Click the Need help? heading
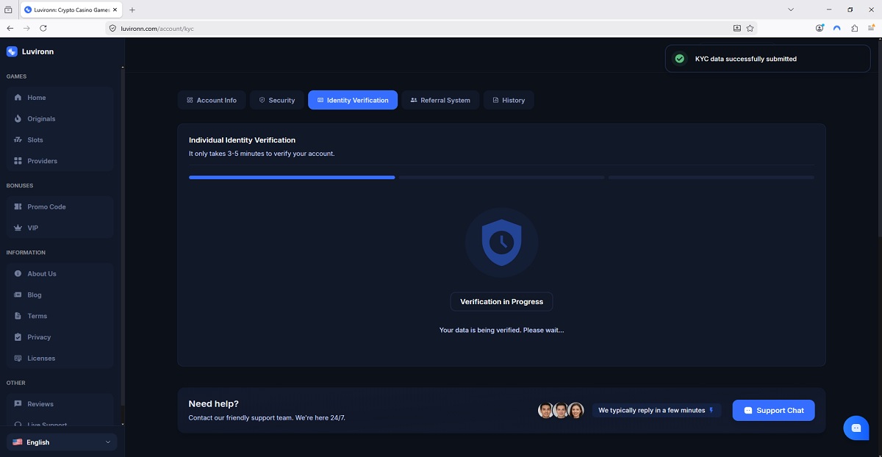The width and height of the screenshot is (882, 457). 213,403
